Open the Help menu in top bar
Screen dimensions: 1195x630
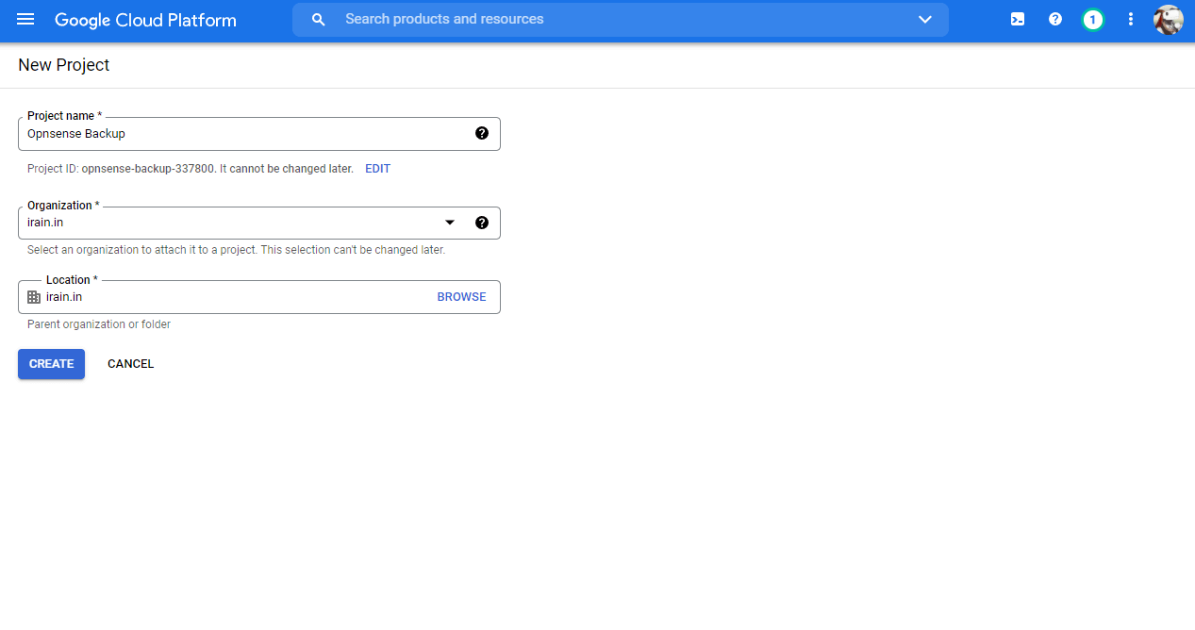(x=1055, y=20)
